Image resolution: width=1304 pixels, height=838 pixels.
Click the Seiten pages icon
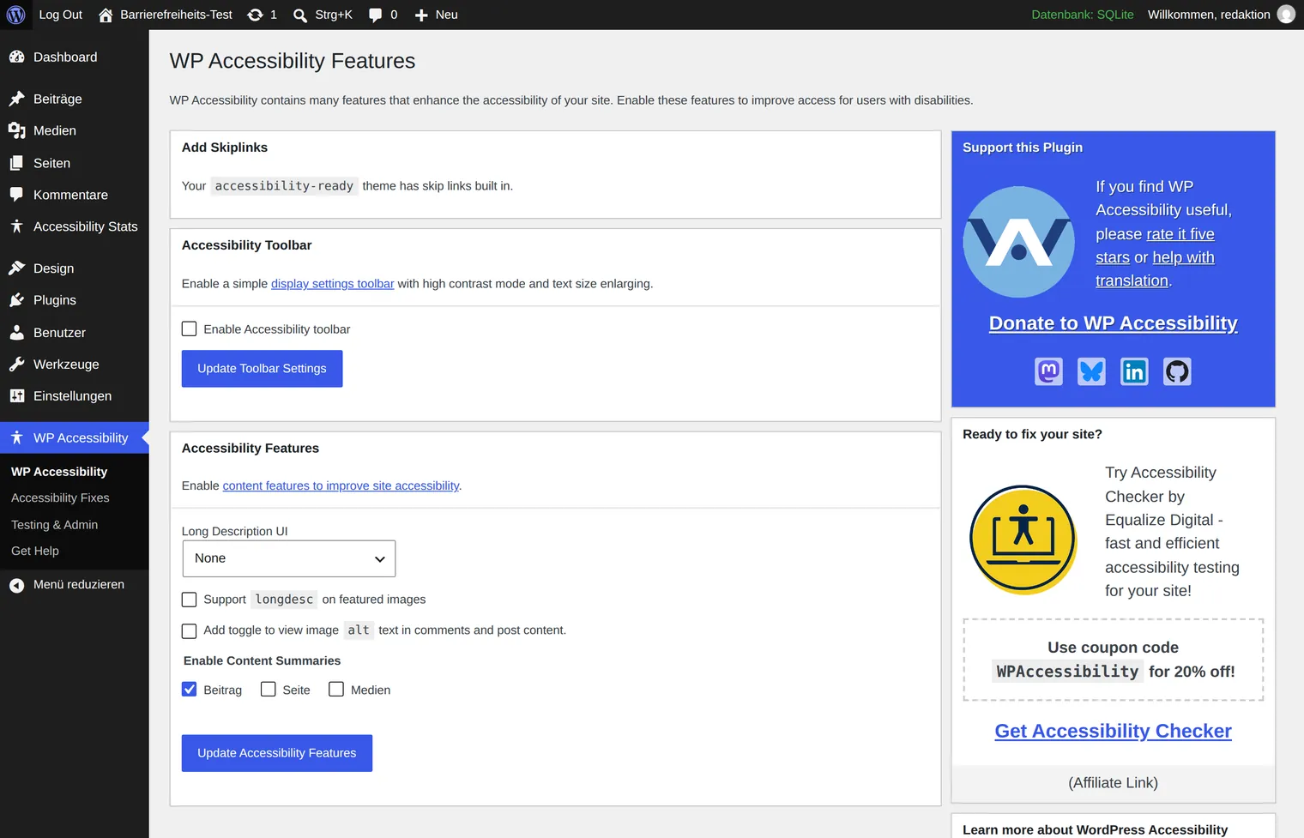[16, 163]
